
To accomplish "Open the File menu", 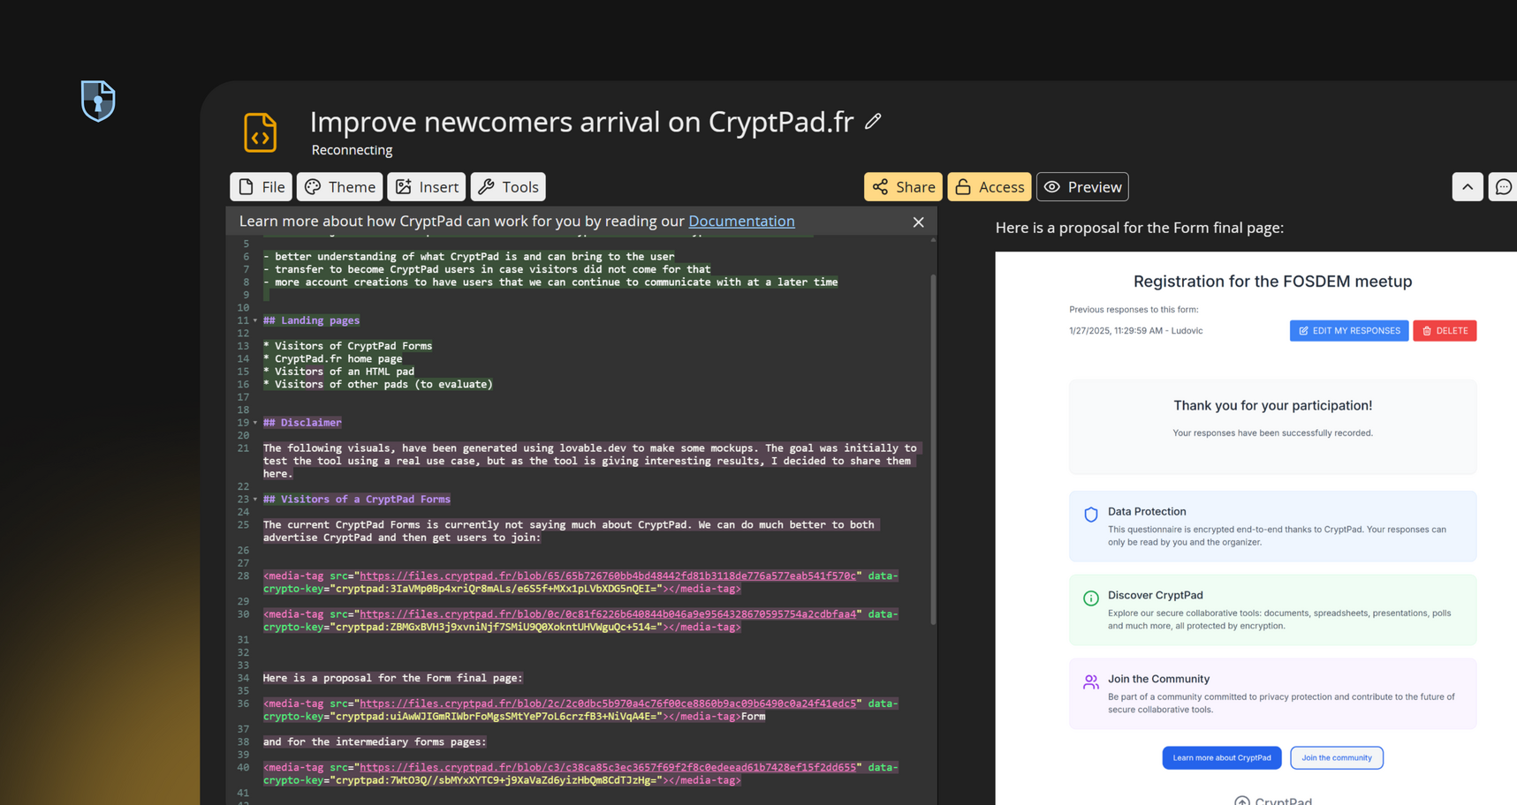I will pyautogui.click(x=262, y=187).
